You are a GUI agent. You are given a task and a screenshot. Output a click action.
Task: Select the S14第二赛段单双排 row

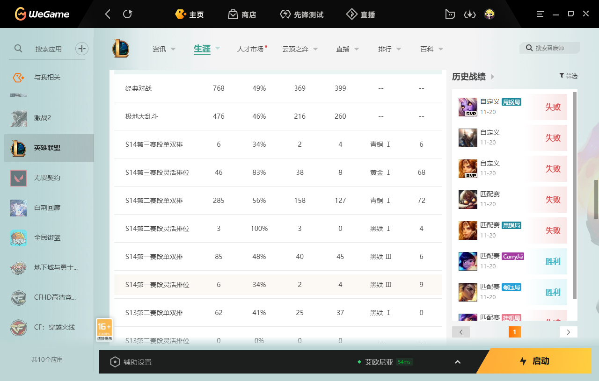click(x=278, y=201)
